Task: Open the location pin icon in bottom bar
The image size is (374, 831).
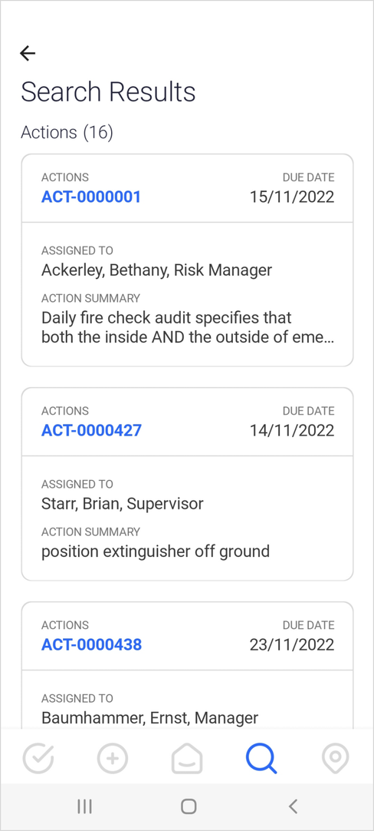Action: tap(336, 758)
